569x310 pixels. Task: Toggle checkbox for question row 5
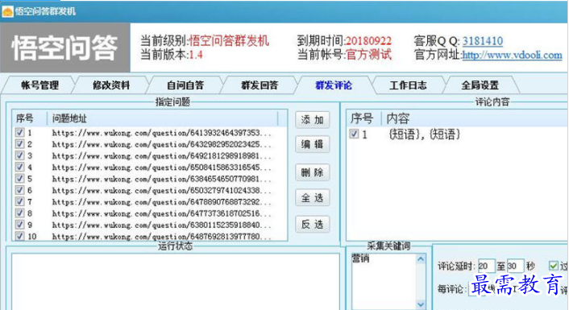[x=19, y=179]
